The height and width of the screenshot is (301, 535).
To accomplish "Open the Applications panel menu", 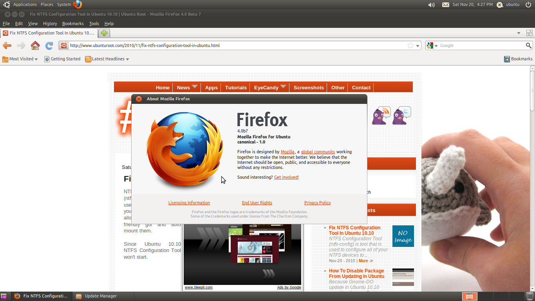I will (x=25, y=5).
